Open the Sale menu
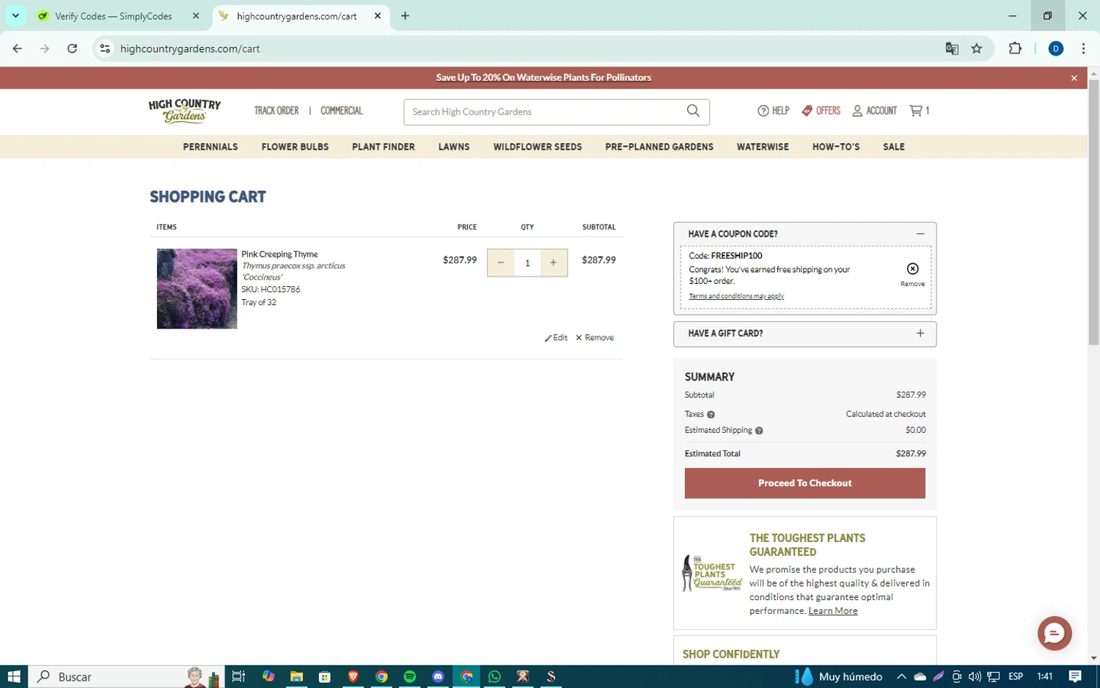This screenshot has width=1100, height=688. pyautogui.click(x=894, y=147)
